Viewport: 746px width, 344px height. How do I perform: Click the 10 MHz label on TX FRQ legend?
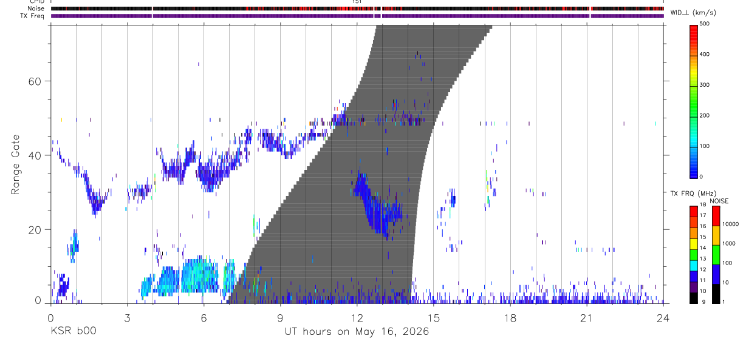pos(703,291)
